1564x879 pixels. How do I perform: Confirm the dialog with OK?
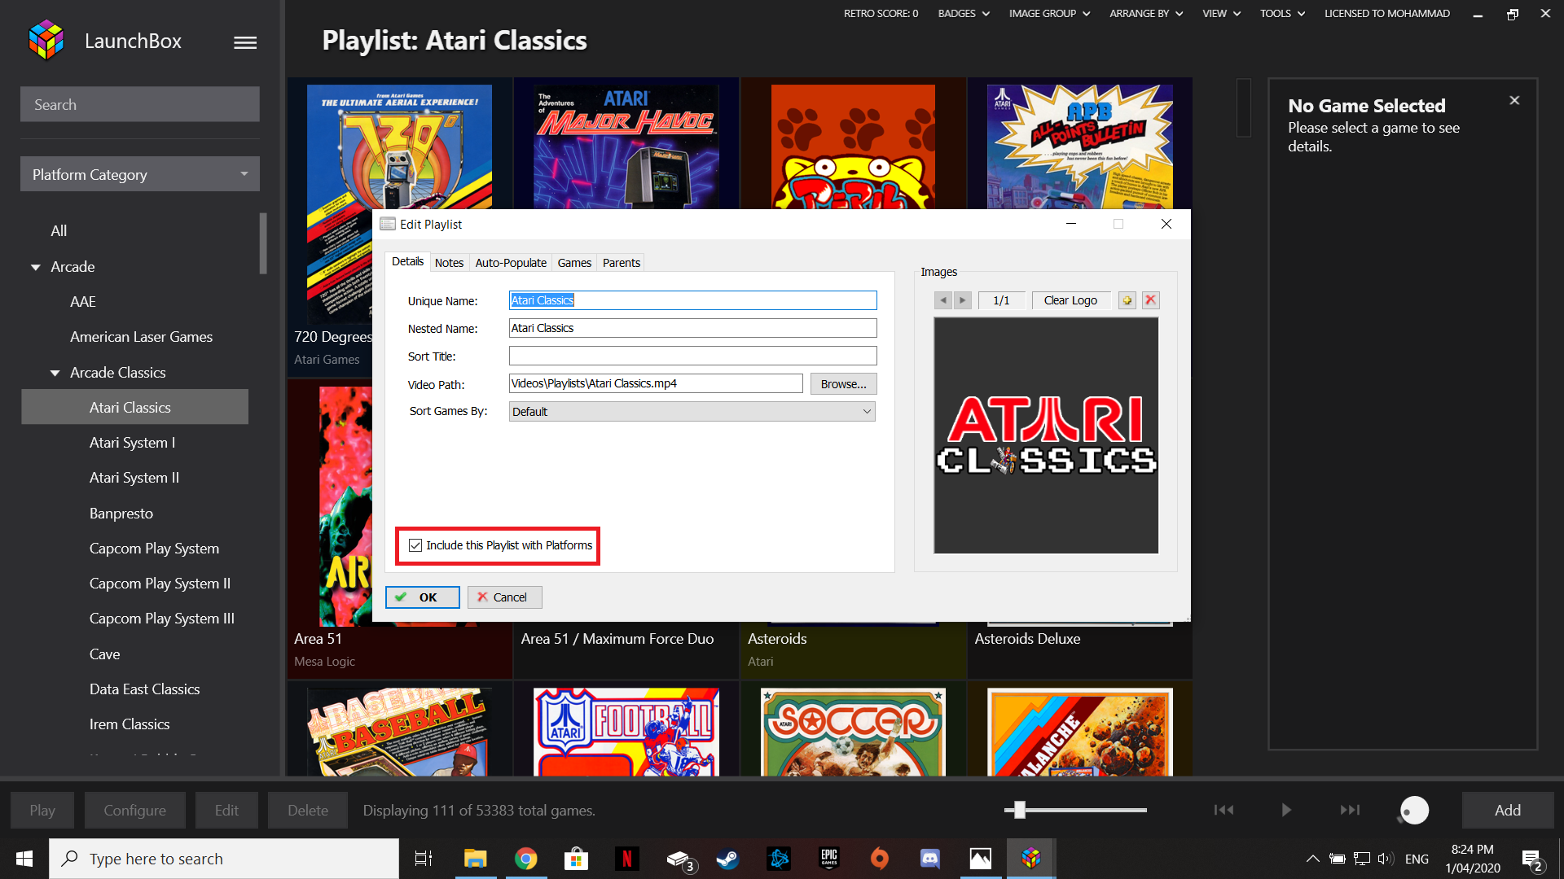[423, 597]
